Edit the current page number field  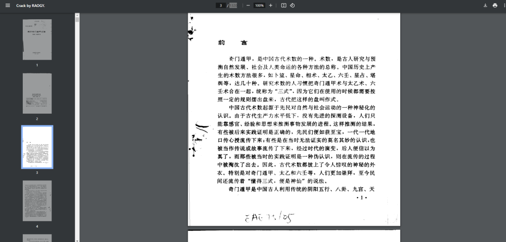coord(221,5)
